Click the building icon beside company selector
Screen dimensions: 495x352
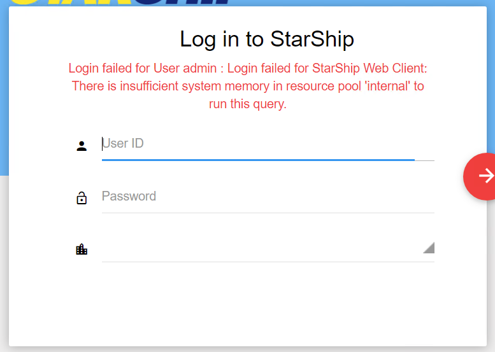point(82,249)
